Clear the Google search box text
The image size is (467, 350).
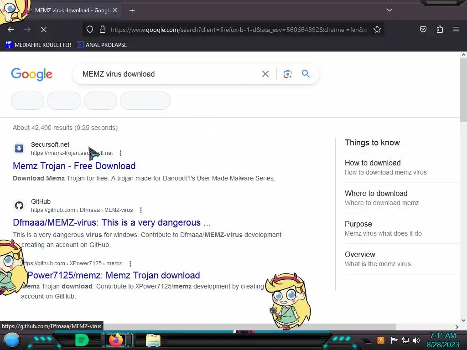(x=265, y=74)
